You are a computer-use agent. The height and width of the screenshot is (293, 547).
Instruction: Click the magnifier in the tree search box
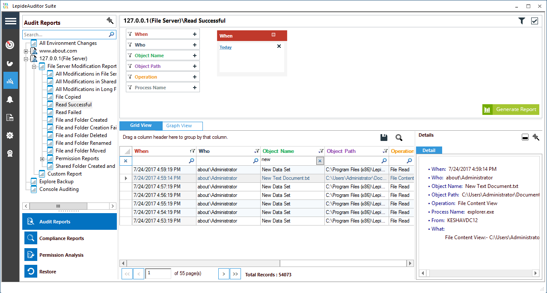[112, 34]
